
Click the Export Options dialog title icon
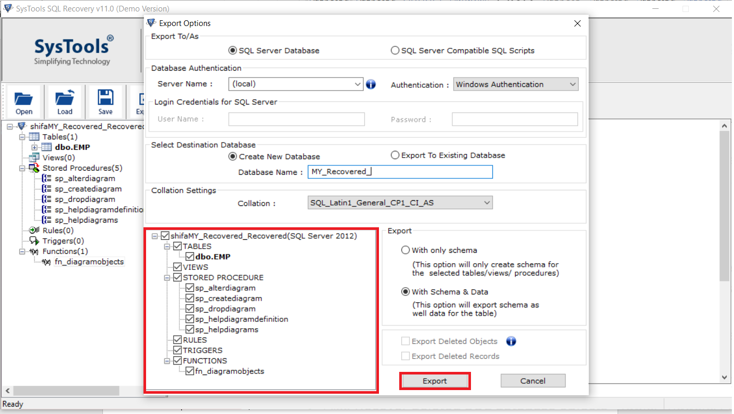(x=151, y=23)
